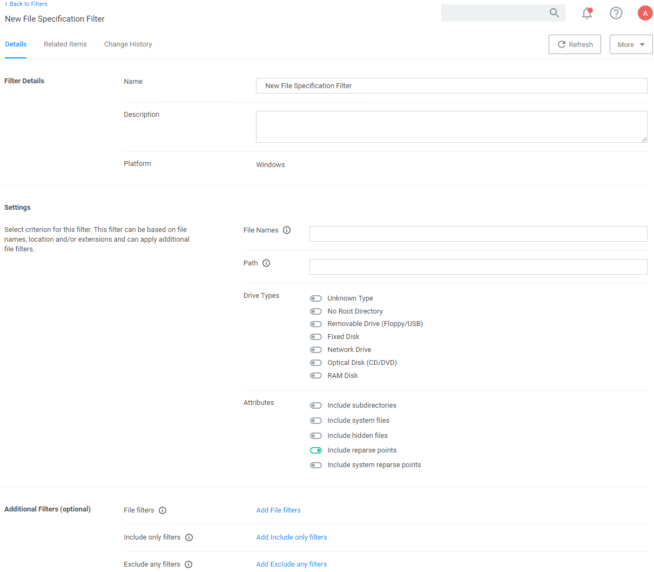Click the page title New File Specification Filter

click(55, 19)
